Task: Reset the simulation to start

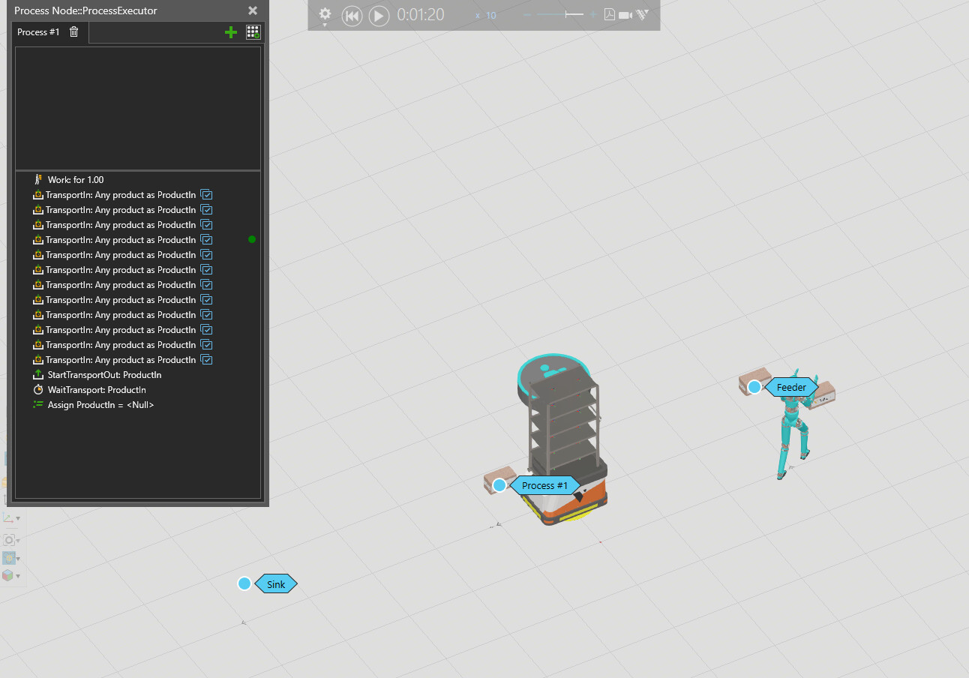Action: pos(352,16)
